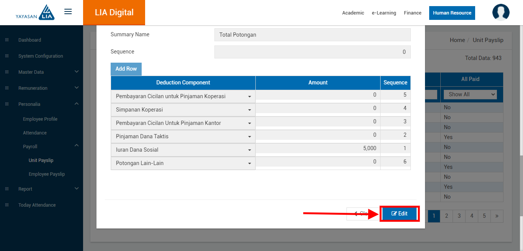Click the Dashboard grid icon in sidebar
The width and height of the screenshot is (523, 251).
coord(7,40)
